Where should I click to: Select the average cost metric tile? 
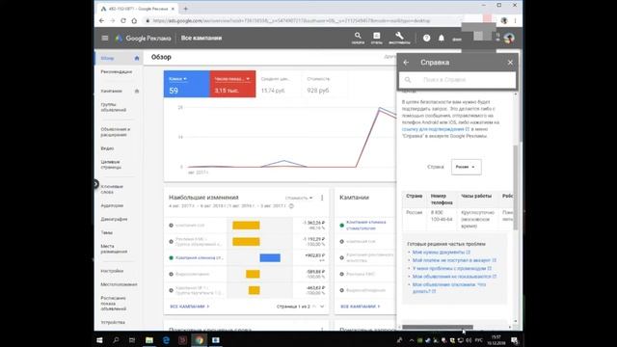(x=279, y=84)
